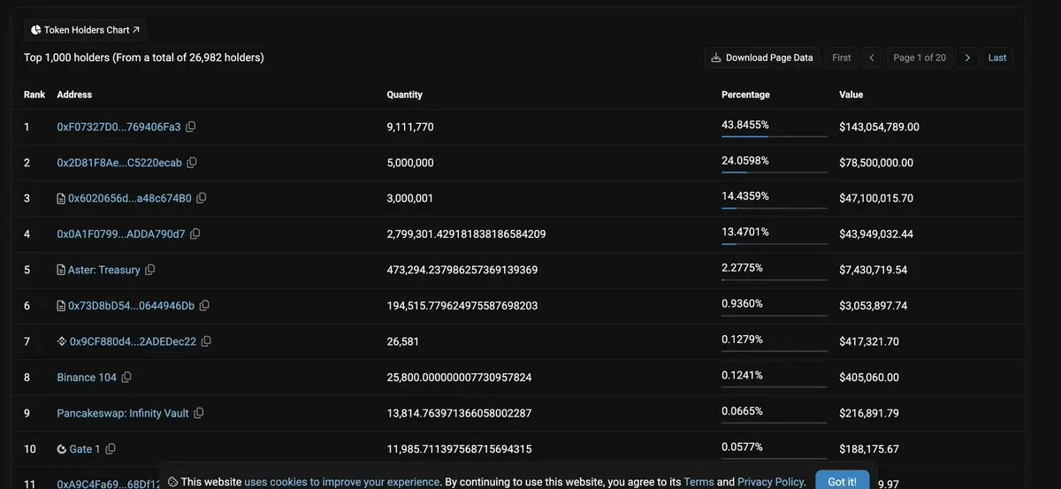Click quantity 26,581
The image size is (1061, 489).
(403, 341)
